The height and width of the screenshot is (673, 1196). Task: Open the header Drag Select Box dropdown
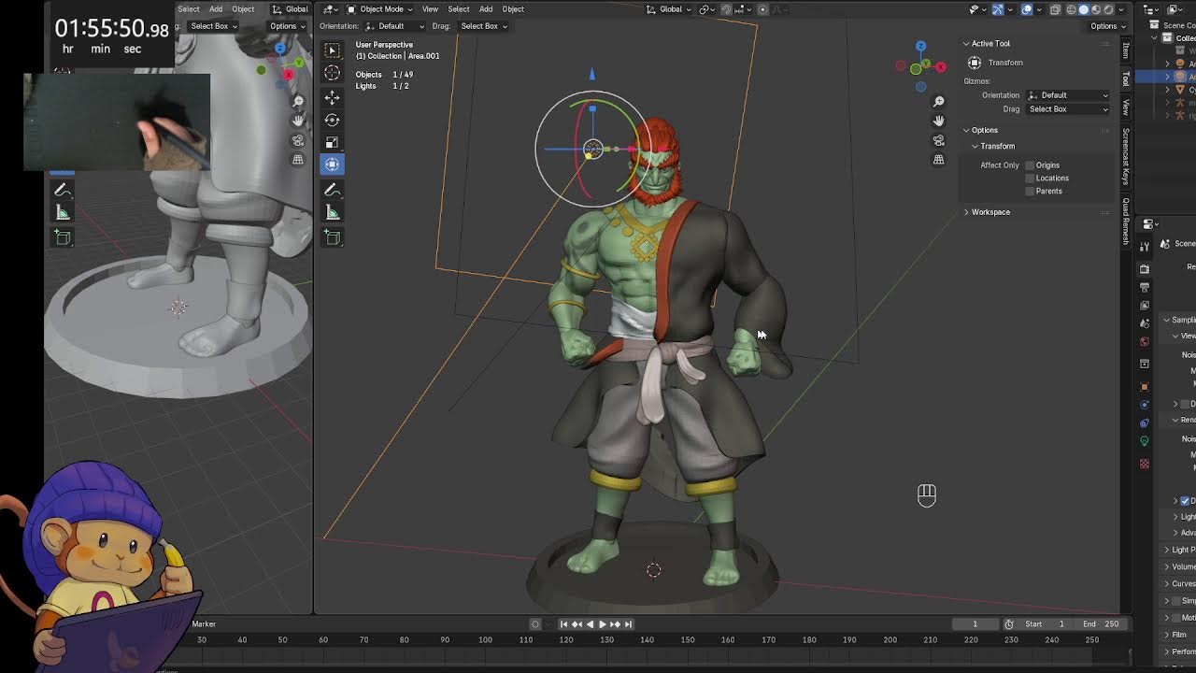tap(482, 26)
